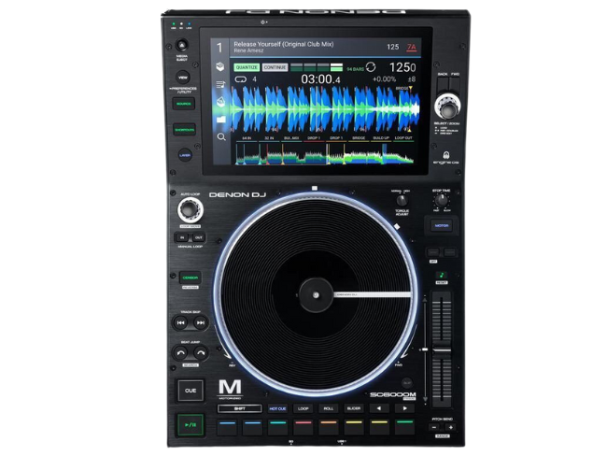Hold the SHIFT button

[x=240, y=408]
